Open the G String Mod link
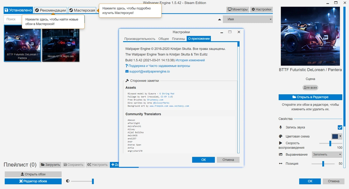 [x=167, y=94]
